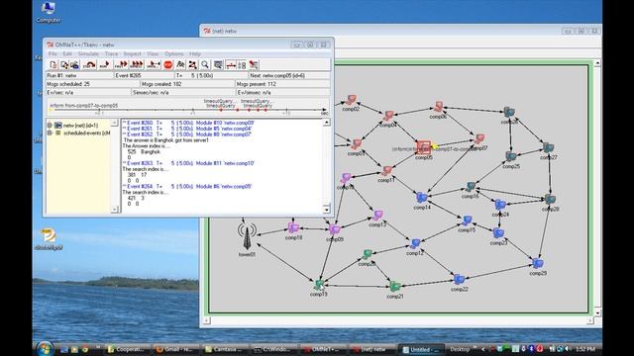This screenshot has height=356, width=634.
Task: Click the Load NED file toolbar icon
Action: click(74, 64)
